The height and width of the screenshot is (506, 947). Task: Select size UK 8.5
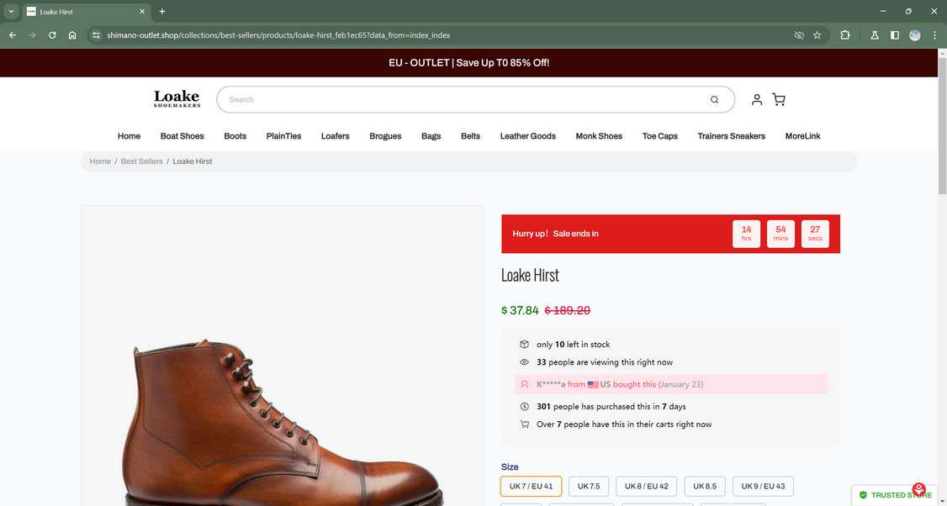(x=705, y=486)
